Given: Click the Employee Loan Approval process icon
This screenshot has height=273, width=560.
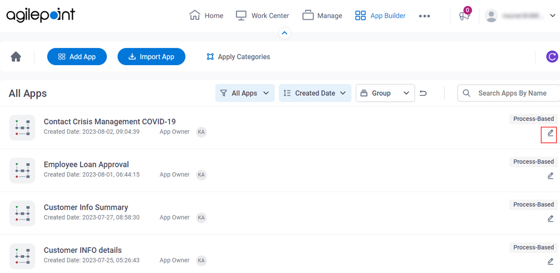Looking at the screenshot, I should [x=22, y=170].
